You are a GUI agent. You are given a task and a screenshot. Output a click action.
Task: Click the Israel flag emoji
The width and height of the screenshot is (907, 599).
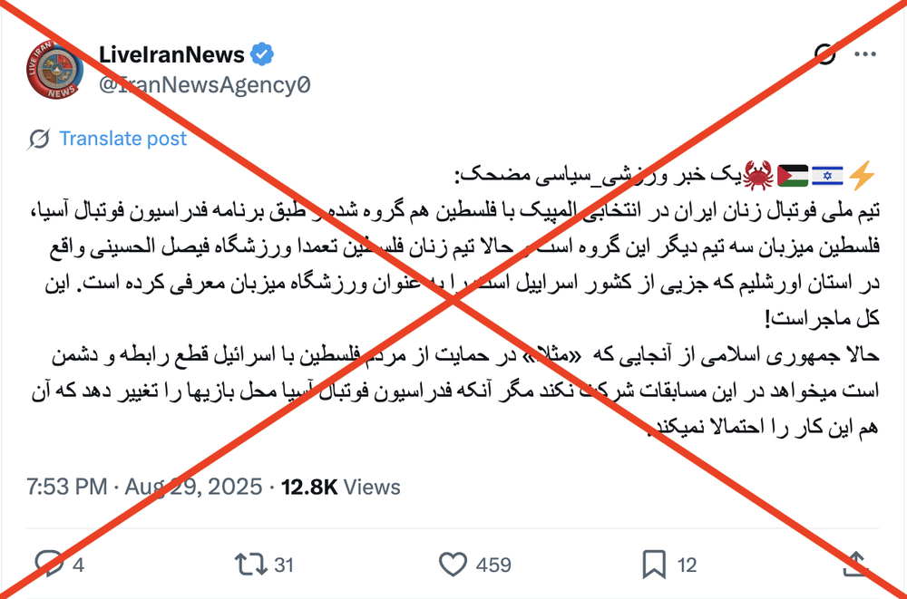coord(826,176)
